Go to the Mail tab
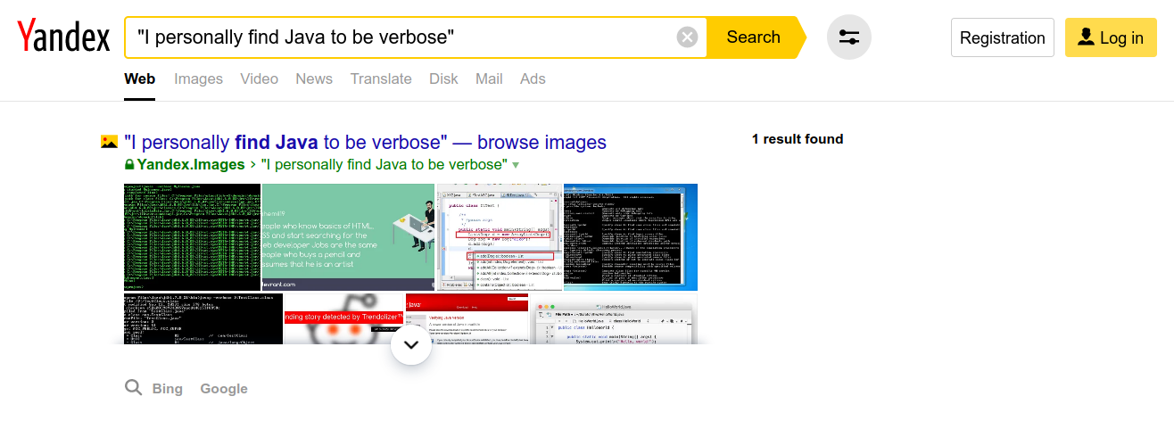 tap(489, 78)
